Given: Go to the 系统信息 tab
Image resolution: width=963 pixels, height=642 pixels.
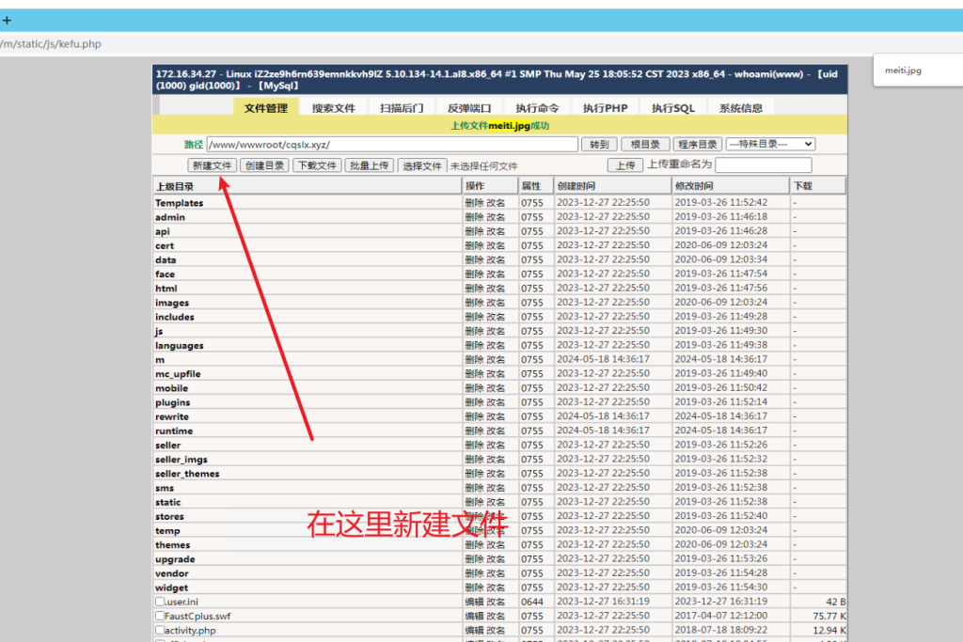Looking at the screenshot, I should 741,108.
